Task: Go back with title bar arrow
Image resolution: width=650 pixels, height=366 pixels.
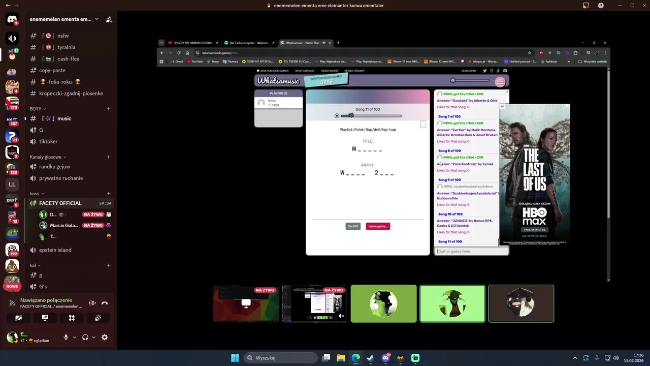Action: tap(8, 5)
